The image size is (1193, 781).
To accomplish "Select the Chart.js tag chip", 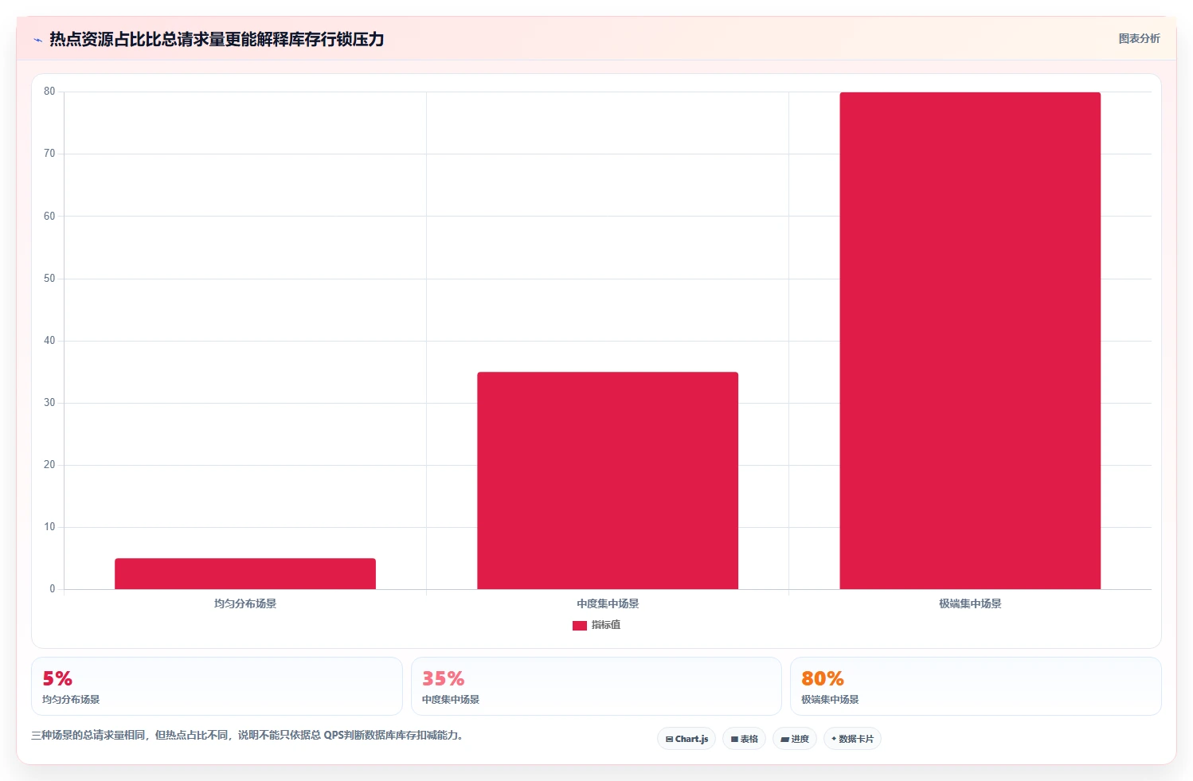I will pyautogui.click(x=686, y=739).
